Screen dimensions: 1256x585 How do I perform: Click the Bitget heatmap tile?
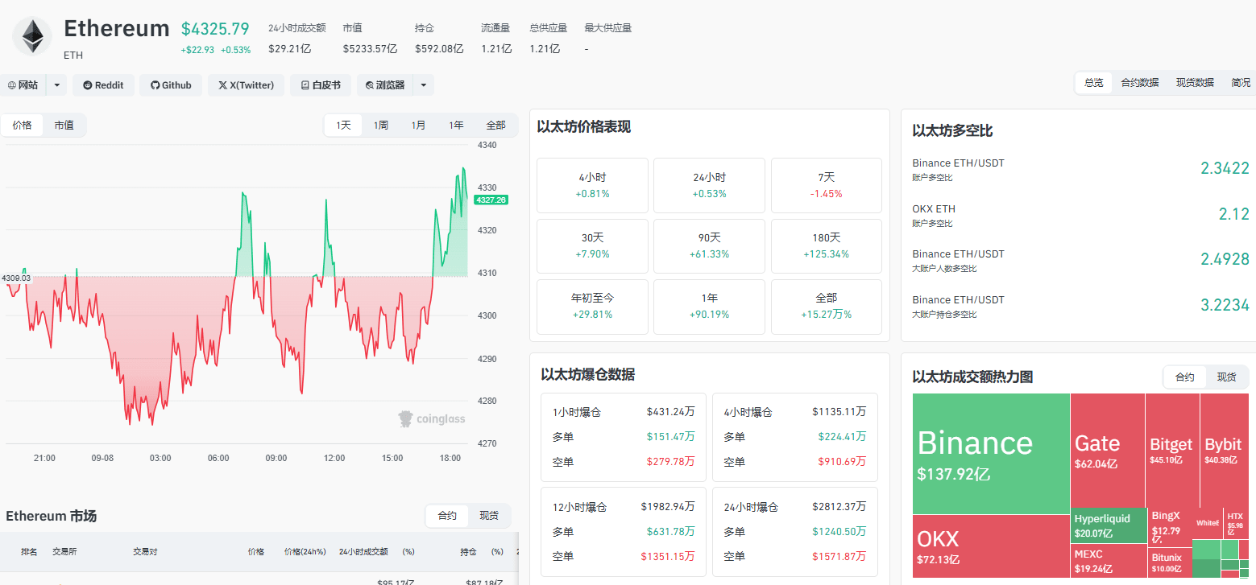pos(1171,451)
